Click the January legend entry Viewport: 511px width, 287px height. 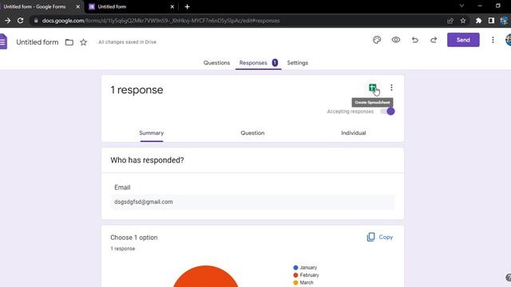point(305,268)
